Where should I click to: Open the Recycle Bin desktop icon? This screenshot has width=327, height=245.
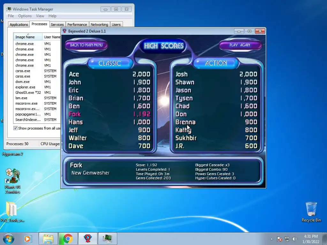point(311,212)
